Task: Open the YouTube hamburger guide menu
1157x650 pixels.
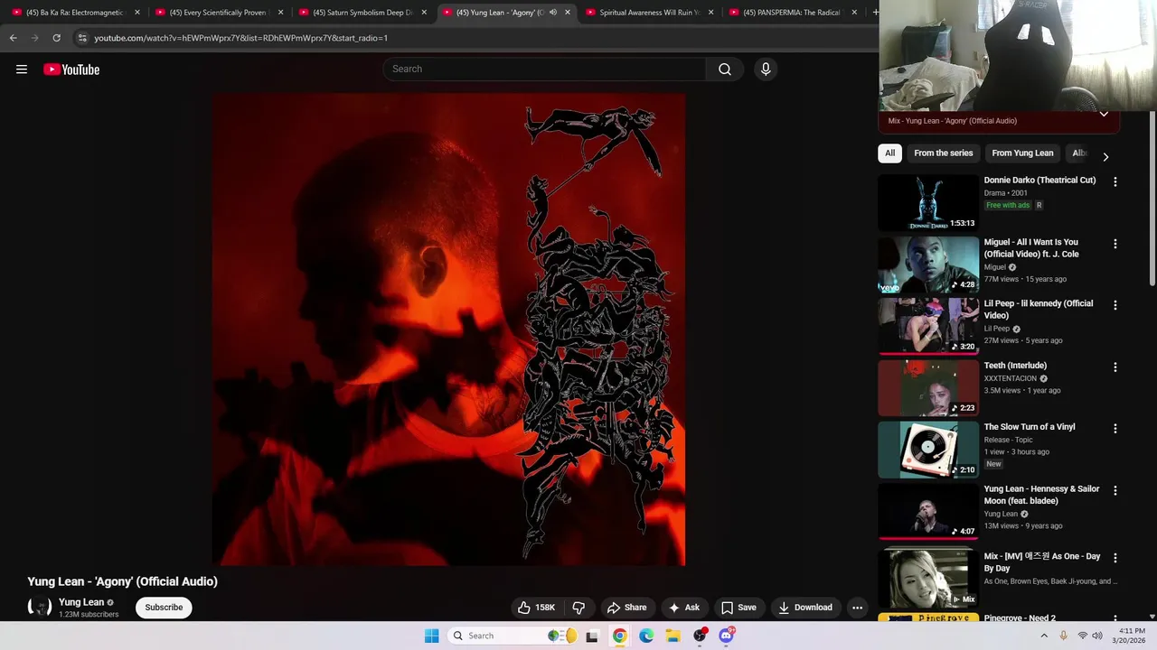Action: click(x=22, y=70)
